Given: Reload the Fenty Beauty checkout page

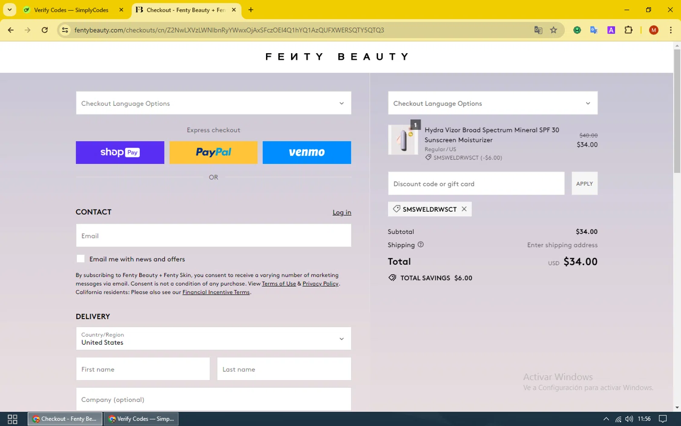Looking at the screenshot, I should 44,30.
